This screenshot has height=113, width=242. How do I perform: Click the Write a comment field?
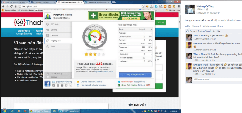tap(217, 79)
